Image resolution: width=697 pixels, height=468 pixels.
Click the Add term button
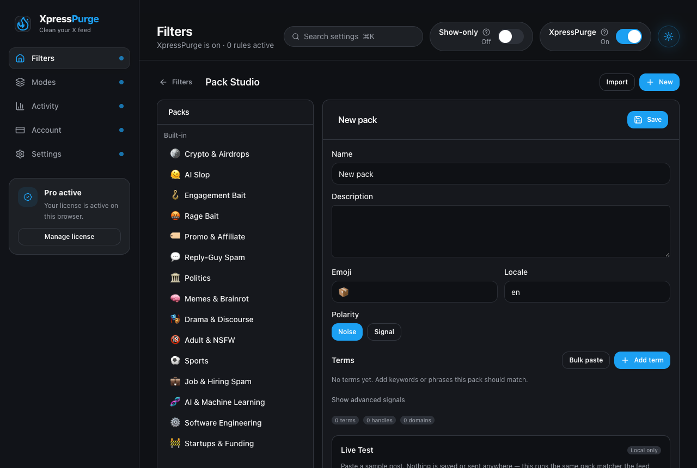(642, 360)
